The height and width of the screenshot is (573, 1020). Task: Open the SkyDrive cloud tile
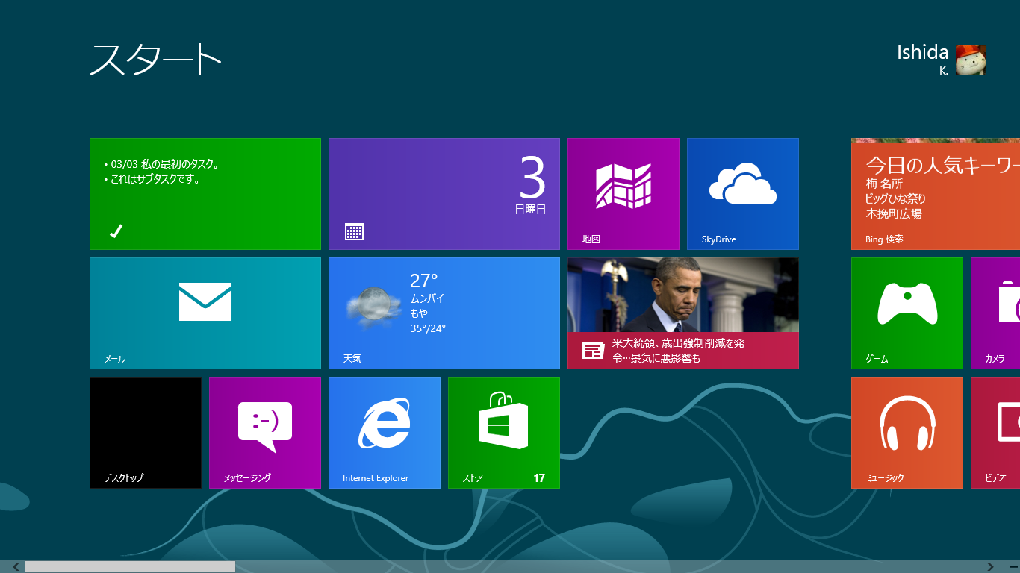pyautogui.click(x=743, y=194)
